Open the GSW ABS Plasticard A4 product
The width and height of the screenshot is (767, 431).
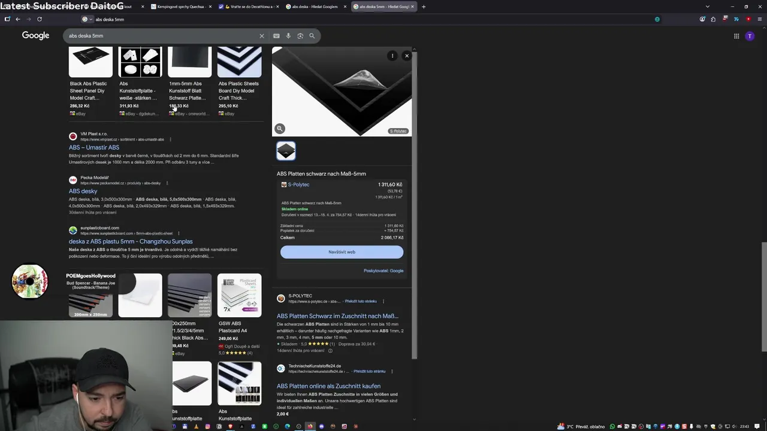240,314
